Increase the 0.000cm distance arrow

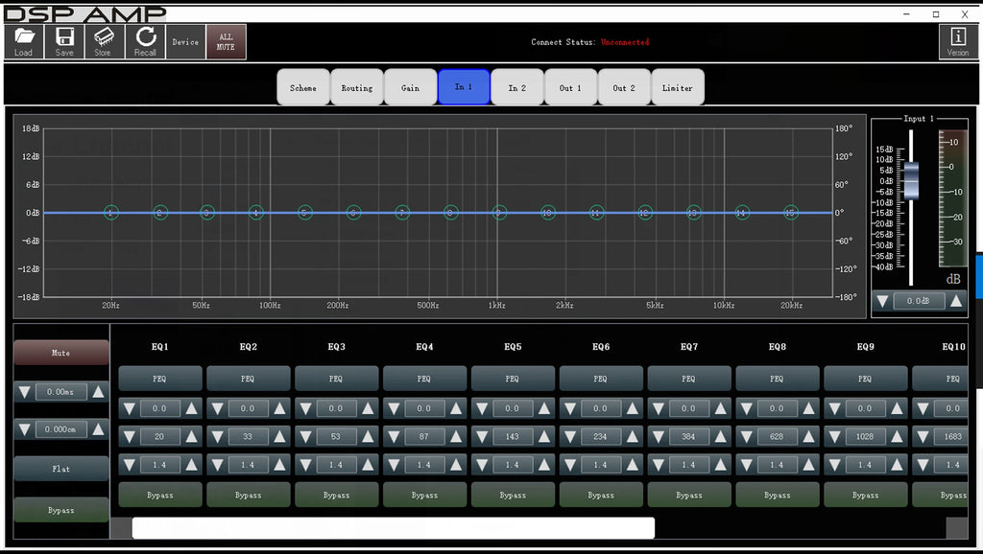99,429
